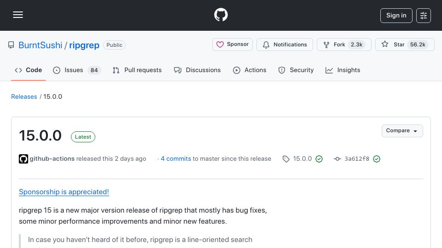The image size is (442, 248).
Task: Click the Notifications bell icon
Action: 266,45
